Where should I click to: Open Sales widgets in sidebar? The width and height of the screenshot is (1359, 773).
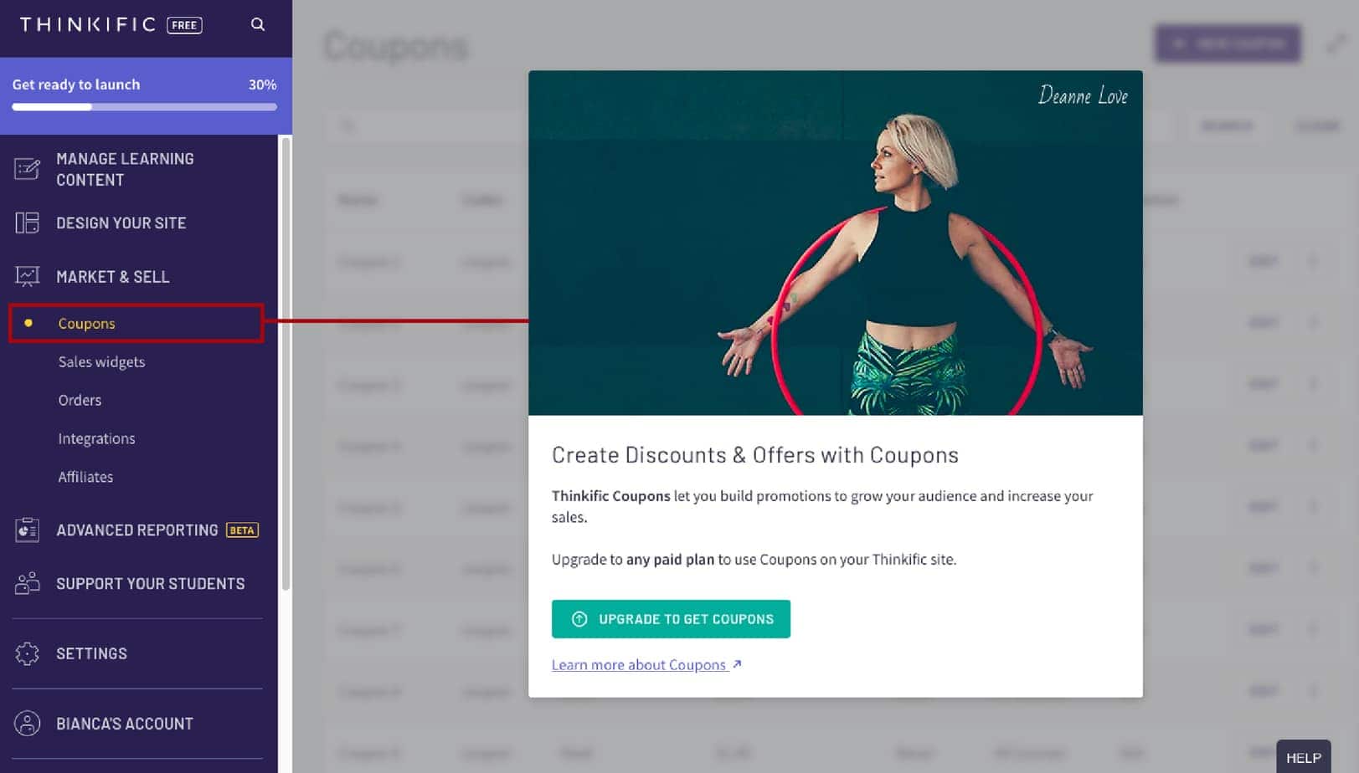[101, 361]
